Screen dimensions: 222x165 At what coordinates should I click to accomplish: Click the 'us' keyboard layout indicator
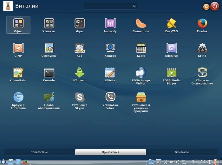[x=172, y=162]
